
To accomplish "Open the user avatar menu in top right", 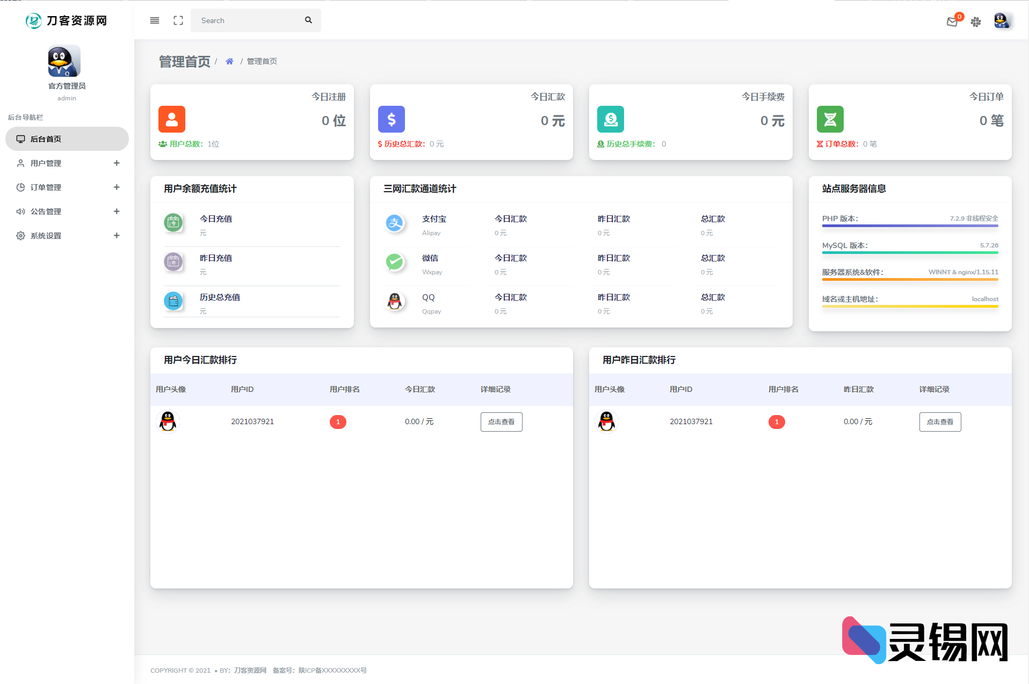I will pyautogui.click(x=1001, y=21).
